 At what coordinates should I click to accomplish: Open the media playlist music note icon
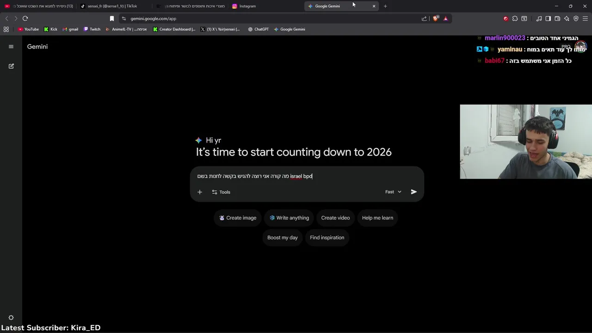pos(539,18)
